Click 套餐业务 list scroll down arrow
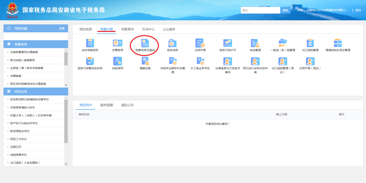The height and width of the screenshot is (183, 366). (x=66, y=85)
